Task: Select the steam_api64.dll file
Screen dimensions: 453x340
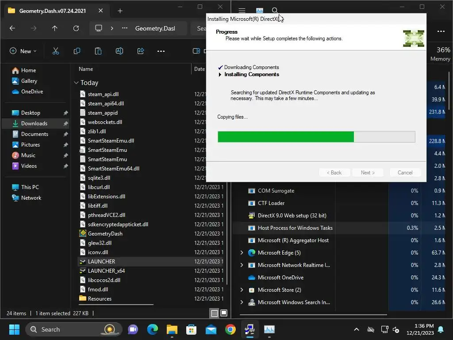Action: tap(106, 104)
